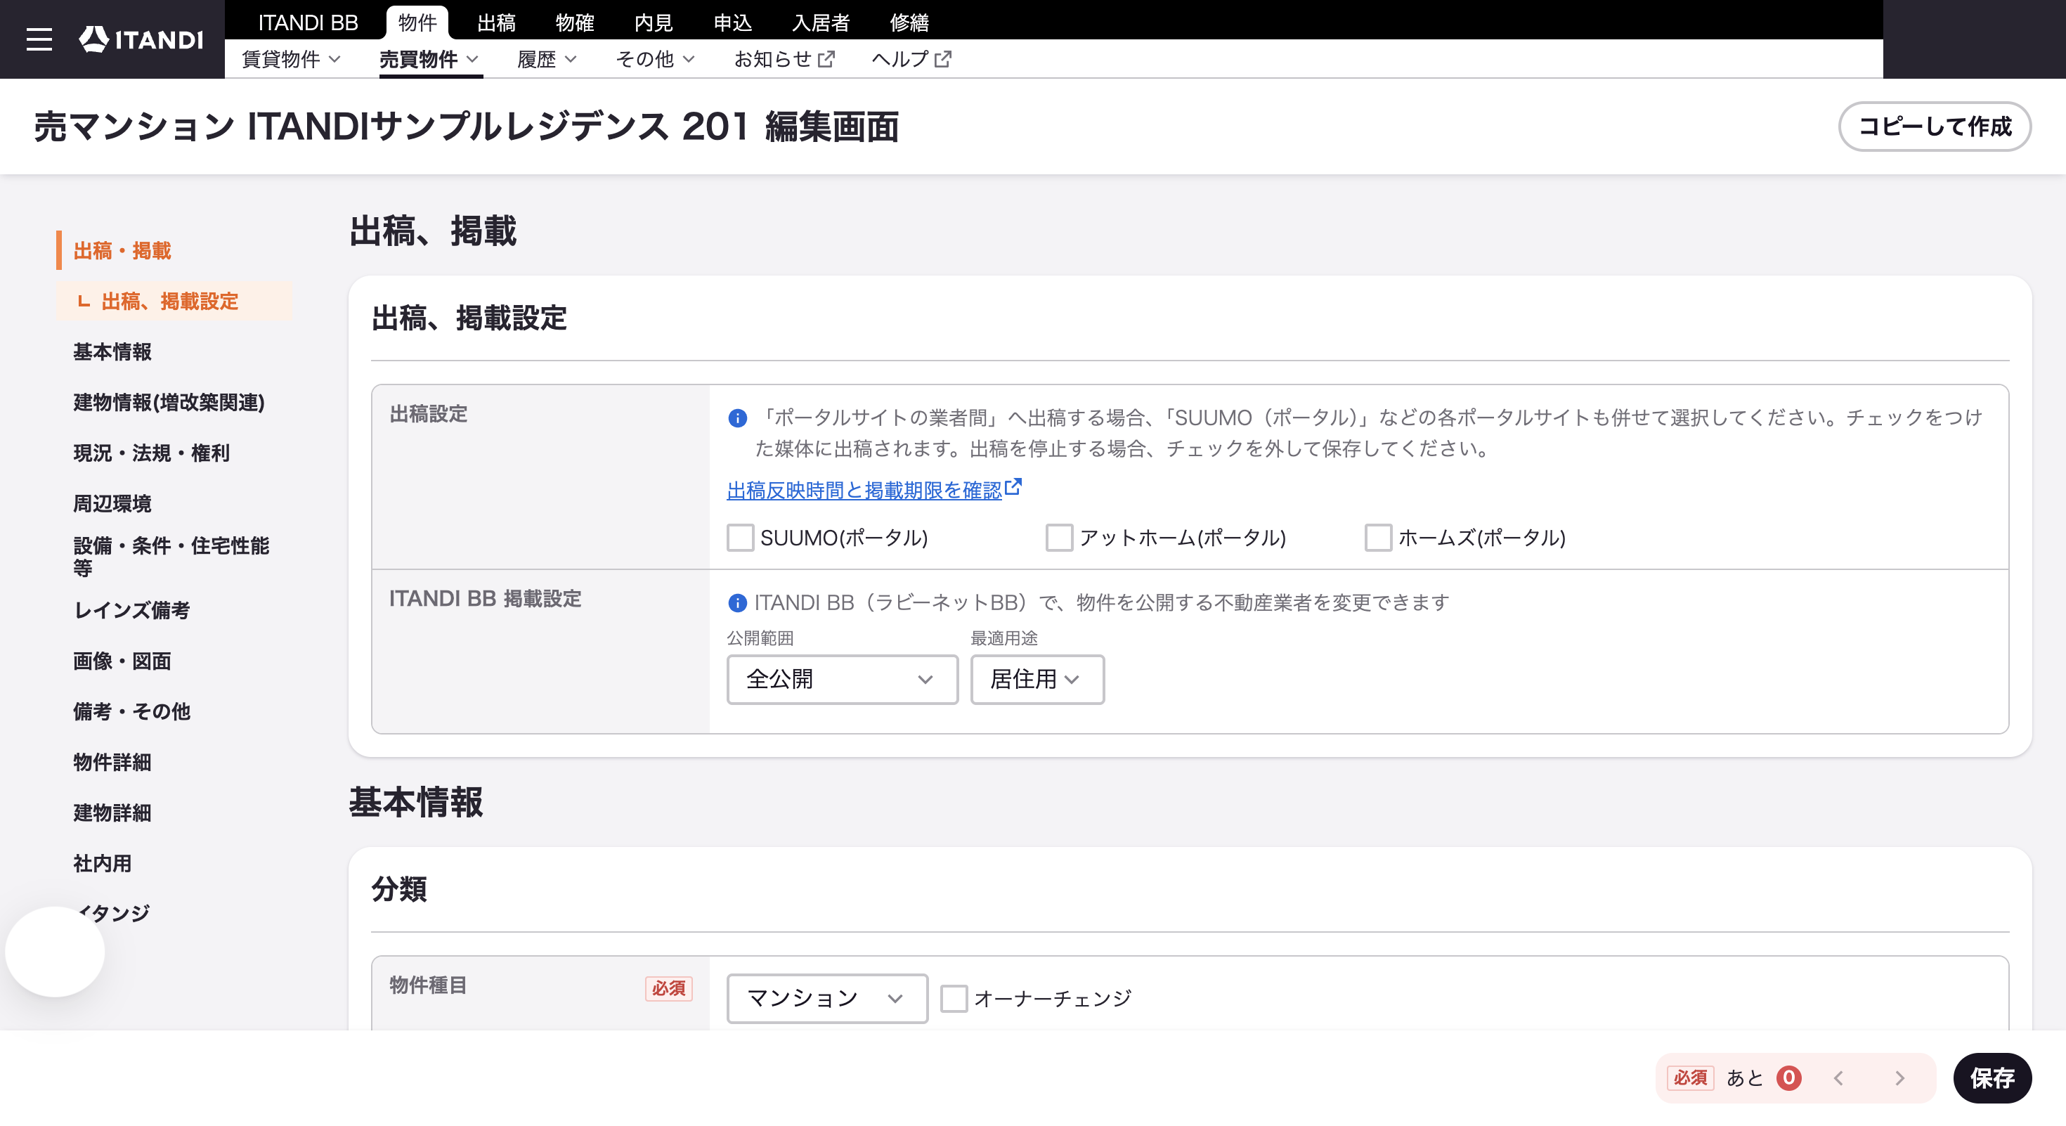The height and width of the screenshot is (1126, 2066).
Task: Expand the その他 menu
Action: [x=655, y=59]
